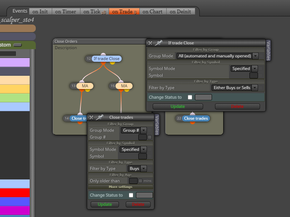The height and width of the screenshot is (217, 290).
Task: Close the Close trades panel with X
Action: click(x=91, y=117)
